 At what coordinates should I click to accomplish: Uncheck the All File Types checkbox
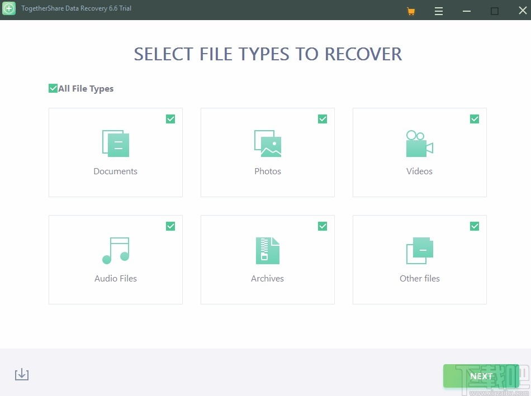pyautogui.click(x=53, y=88)
